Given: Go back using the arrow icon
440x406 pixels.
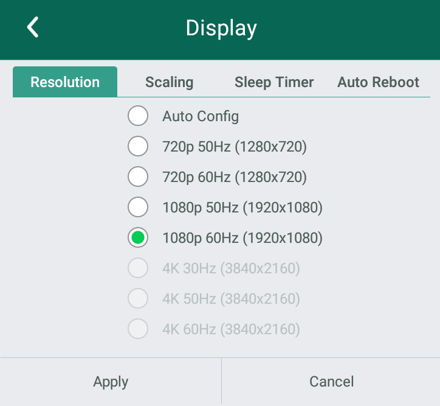Looking at the screenshot, I should [x=33, y=27].
